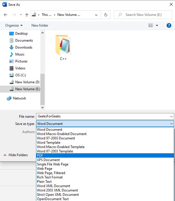Choose OpenDocument Text type
The height and width of the screenshot is (201, 175).
(105, 199)
